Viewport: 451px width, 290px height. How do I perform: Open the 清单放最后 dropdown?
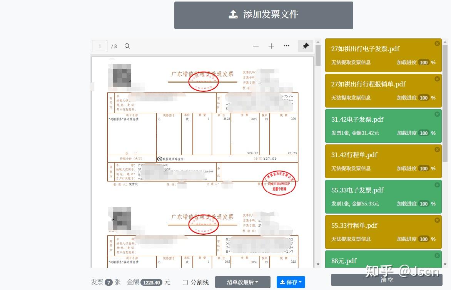[242, 282]
